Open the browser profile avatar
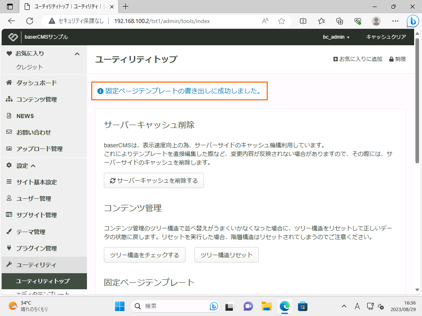 [376, 21]
